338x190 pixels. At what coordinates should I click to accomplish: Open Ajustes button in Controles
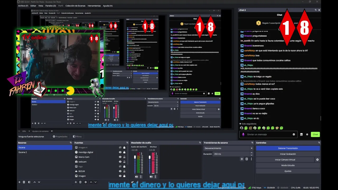coord(288,171)
